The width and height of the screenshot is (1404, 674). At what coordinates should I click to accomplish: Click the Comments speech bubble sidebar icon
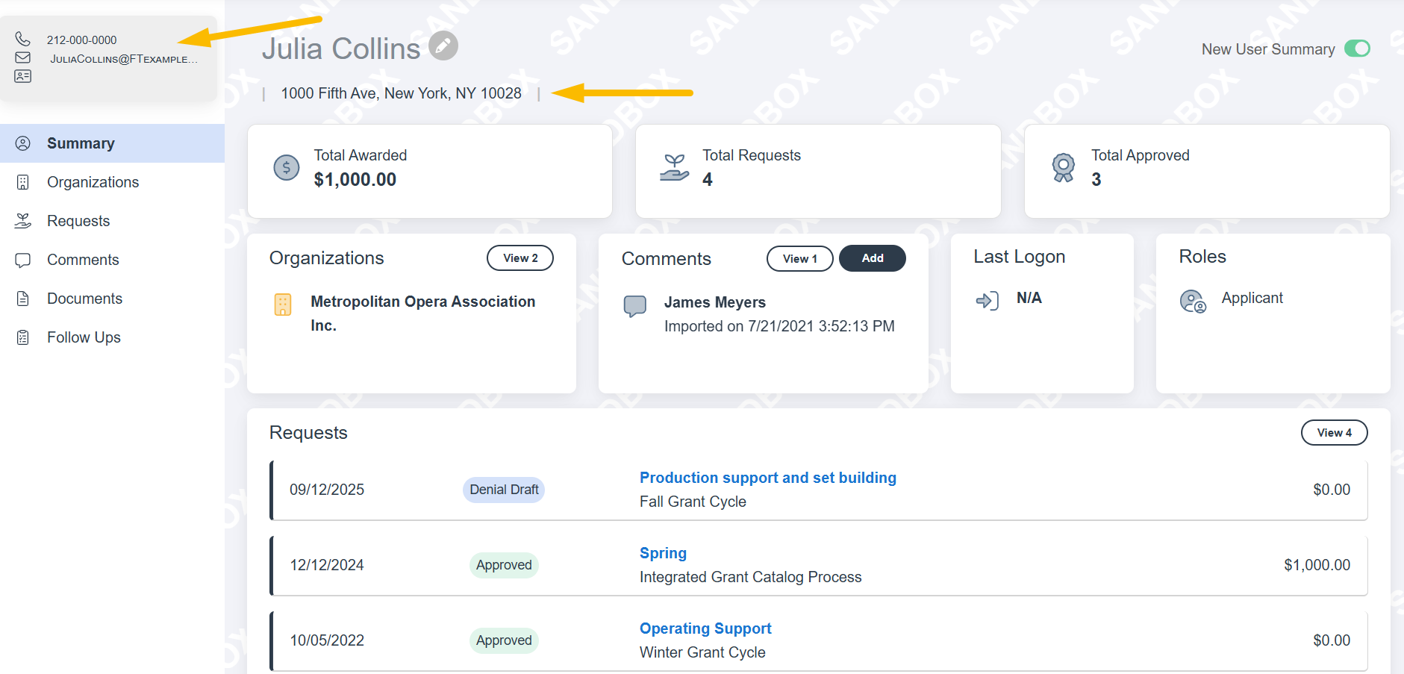coord(23,260)
